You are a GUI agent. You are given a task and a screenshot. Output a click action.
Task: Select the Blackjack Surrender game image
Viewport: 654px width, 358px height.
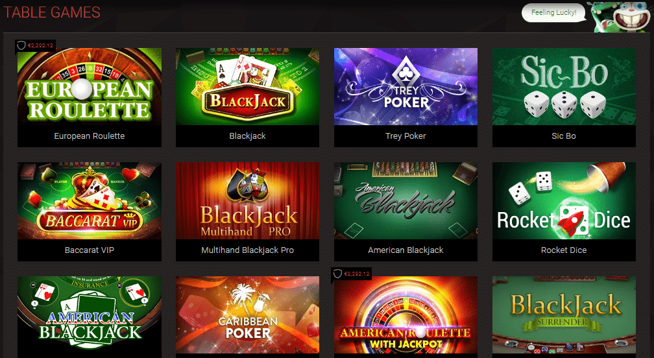click(564, 315)
